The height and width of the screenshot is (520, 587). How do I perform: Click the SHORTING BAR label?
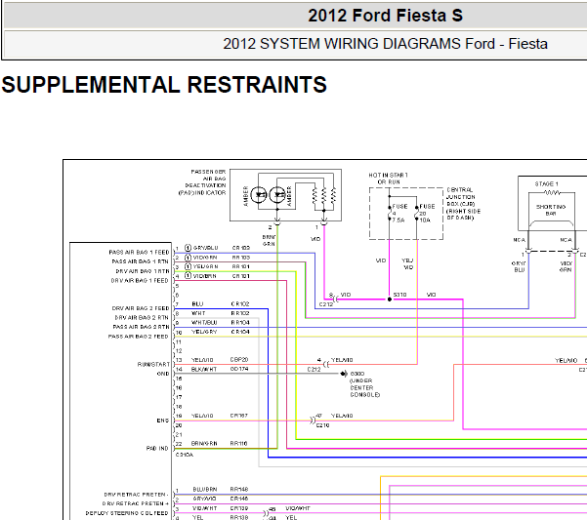click(x=551, y=210)
